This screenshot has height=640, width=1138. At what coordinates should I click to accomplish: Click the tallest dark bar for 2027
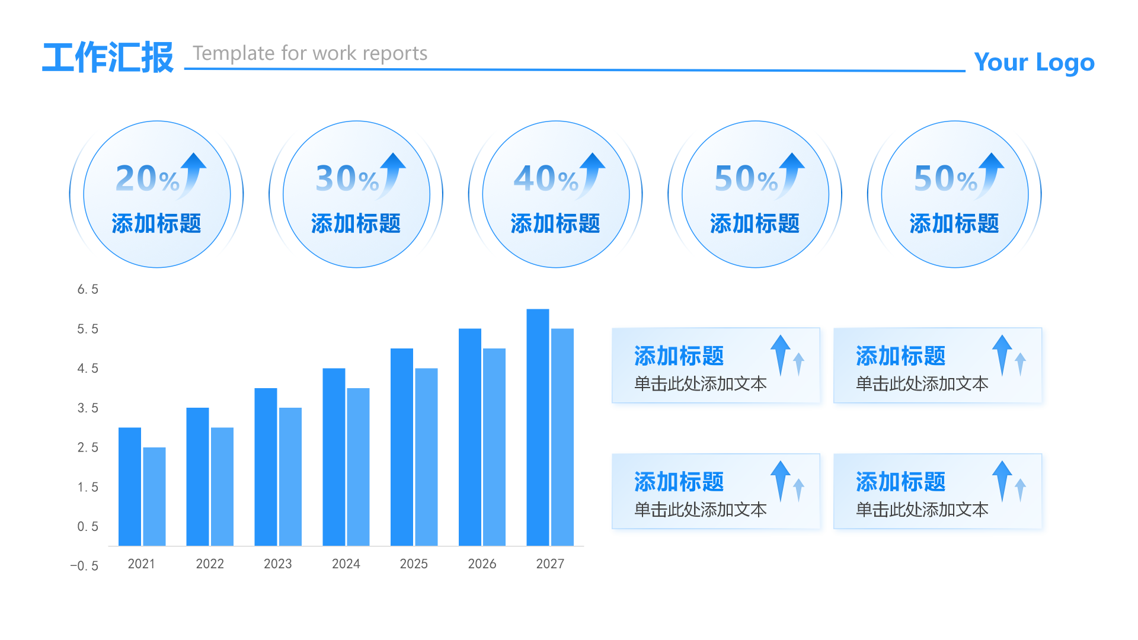(538, 427)
